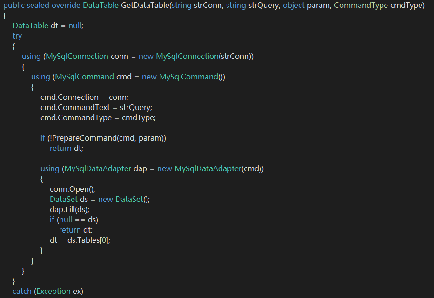
Task: Click the null == ds condition
Action: point(78,220)
